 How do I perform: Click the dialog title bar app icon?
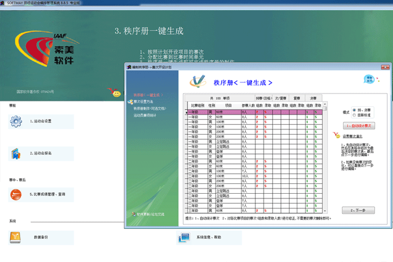click(x=129, y=67)
